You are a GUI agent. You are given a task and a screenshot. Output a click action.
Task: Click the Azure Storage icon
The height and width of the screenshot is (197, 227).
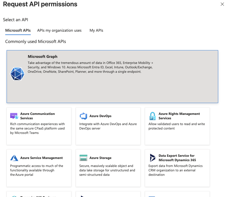[83, 158]
